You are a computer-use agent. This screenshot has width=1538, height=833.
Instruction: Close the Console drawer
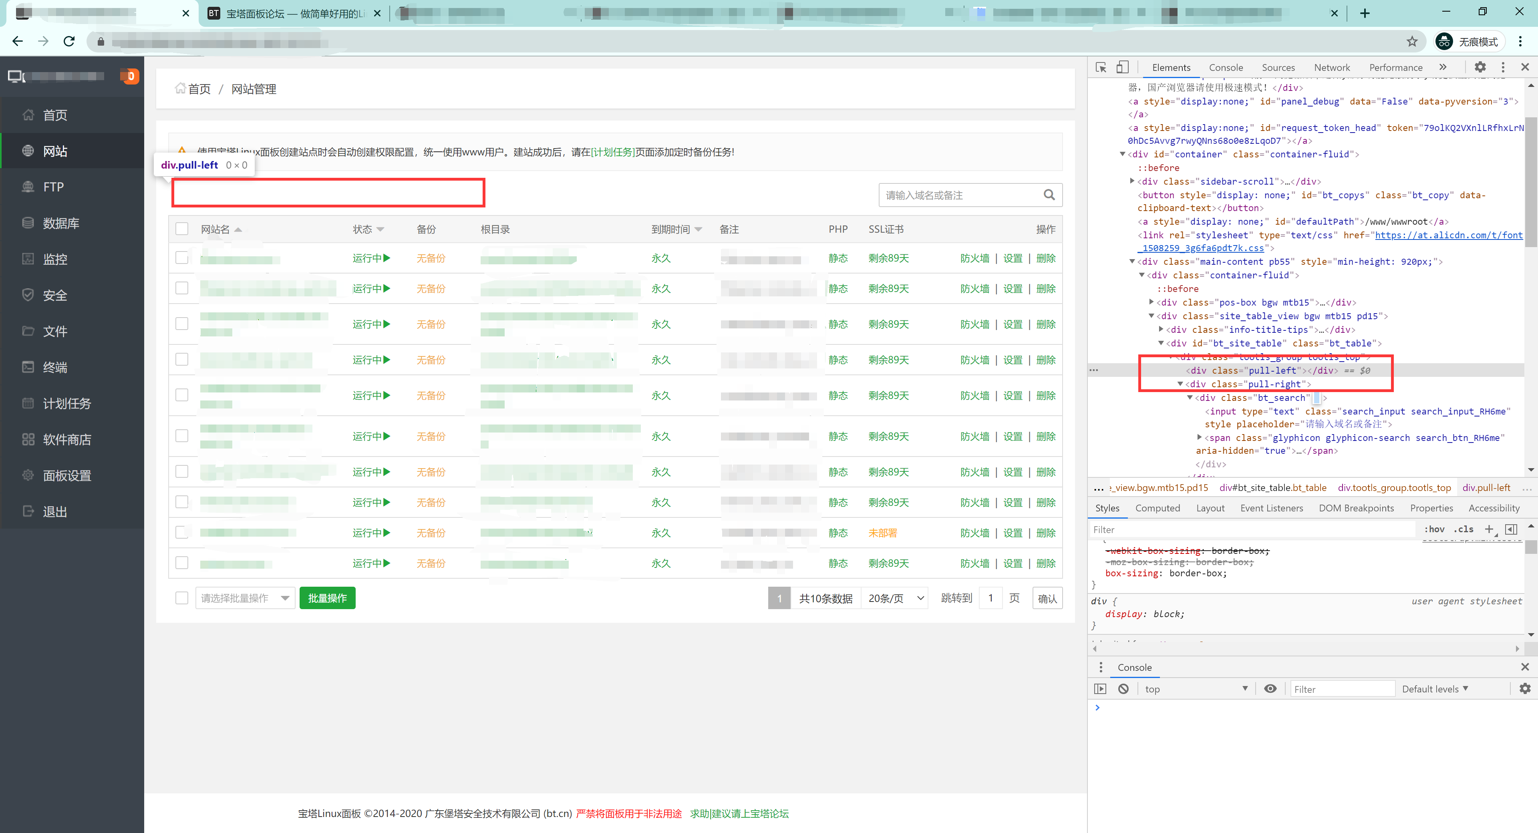(1525, 666)
